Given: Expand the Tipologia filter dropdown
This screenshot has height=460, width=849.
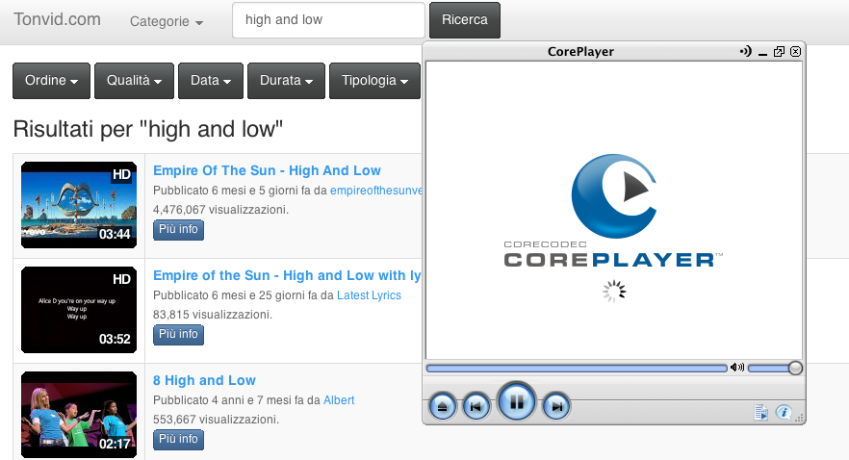Looking at the screenshot, I should tap(374, 81).
